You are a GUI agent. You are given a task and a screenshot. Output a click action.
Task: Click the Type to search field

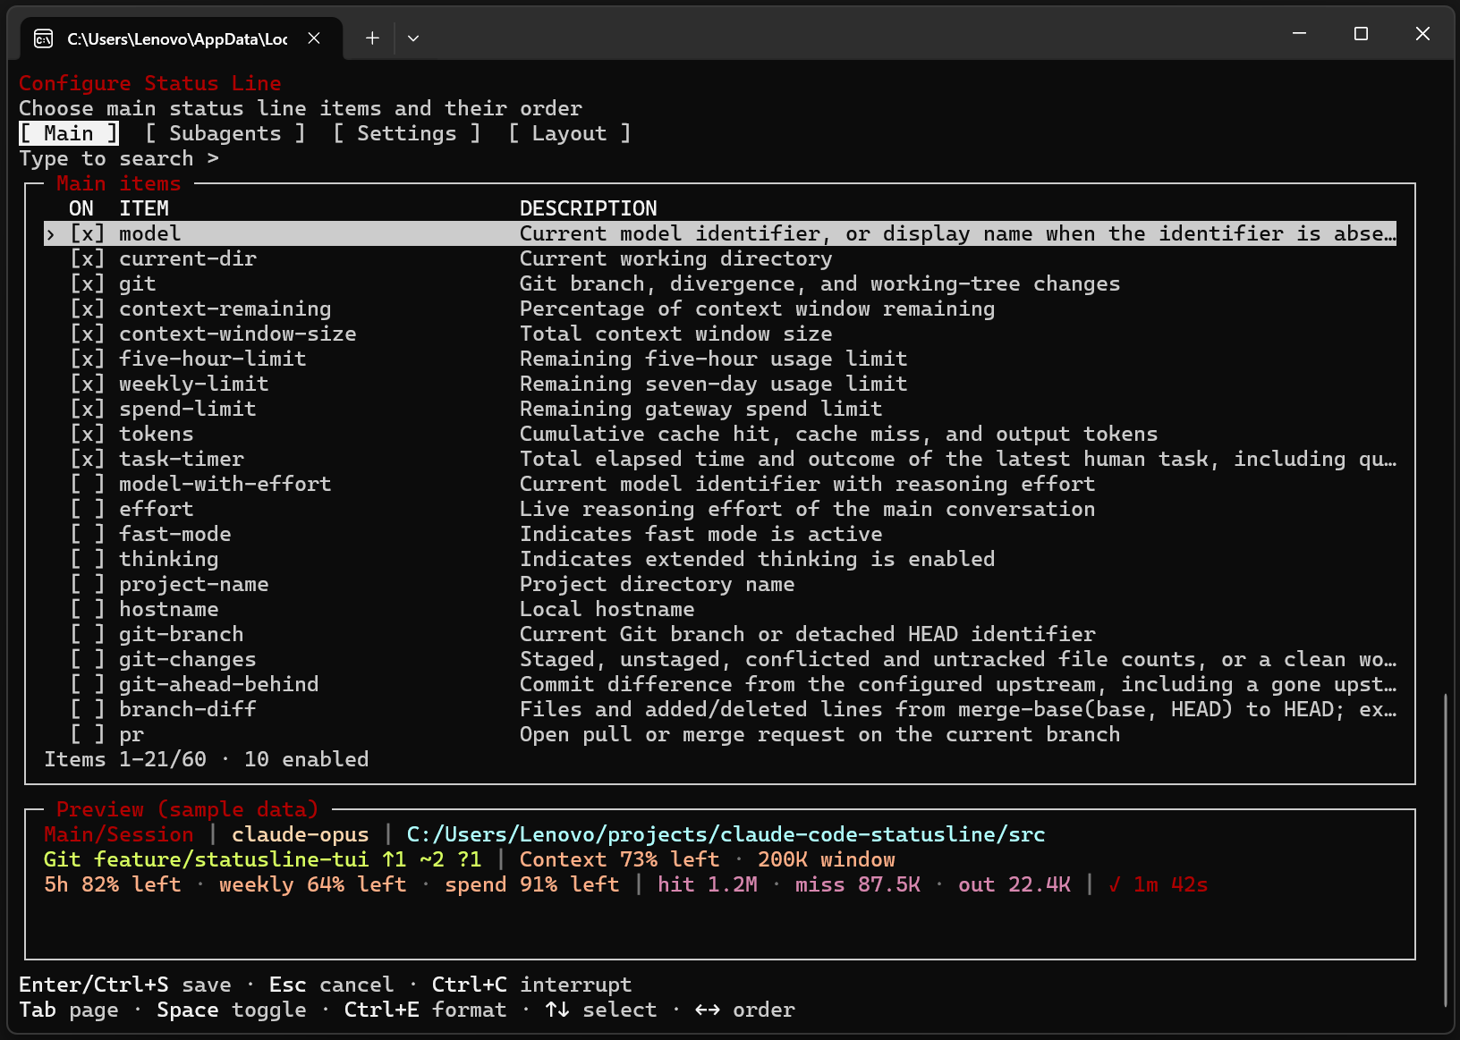click(119, 158)
